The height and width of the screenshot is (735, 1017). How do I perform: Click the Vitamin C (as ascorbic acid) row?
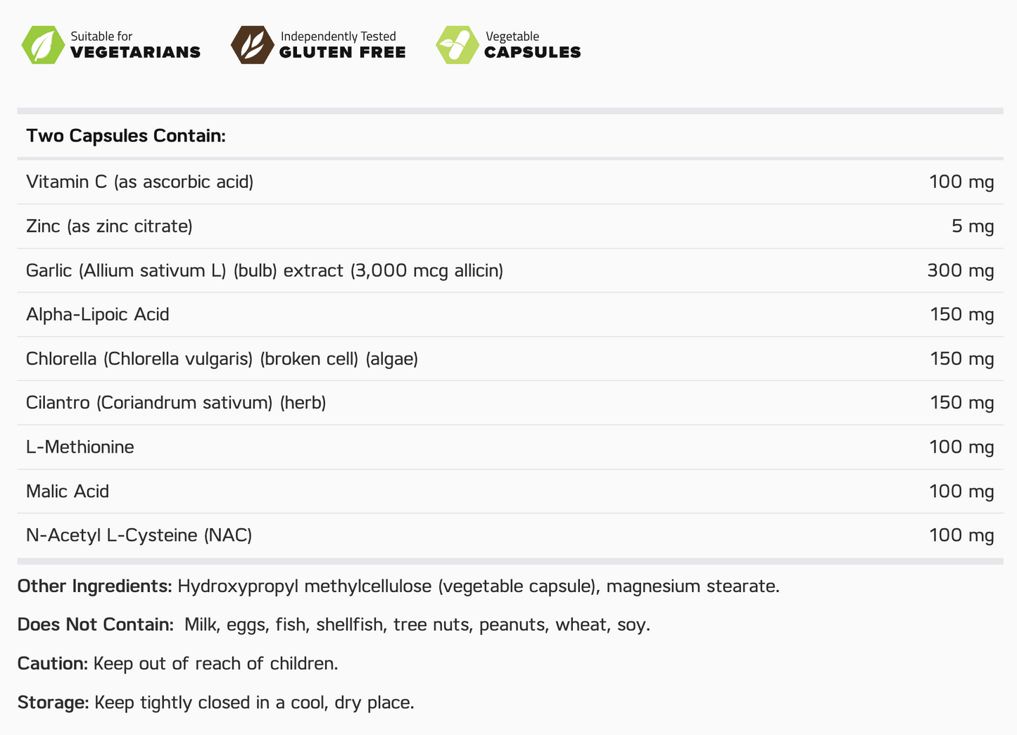tap(139, 182)
